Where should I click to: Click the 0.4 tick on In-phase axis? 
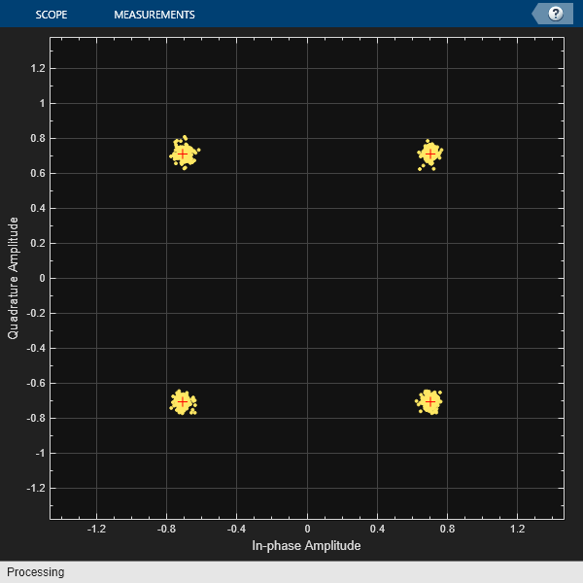377,530
